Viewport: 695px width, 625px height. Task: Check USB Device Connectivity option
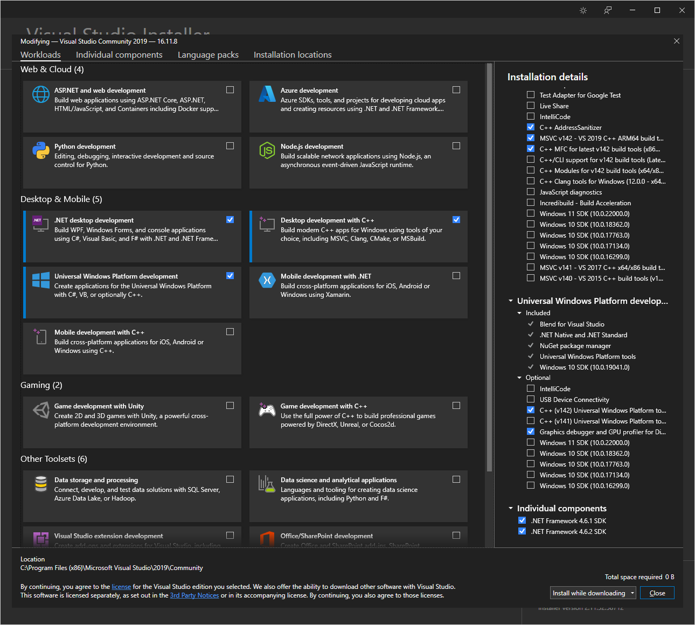[531, 399]
